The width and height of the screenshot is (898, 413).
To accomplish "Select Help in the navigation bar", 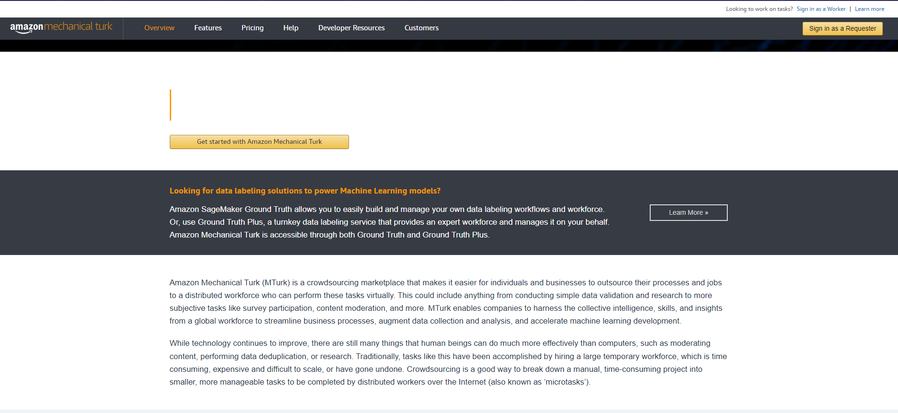I will (x=291, y=28).
